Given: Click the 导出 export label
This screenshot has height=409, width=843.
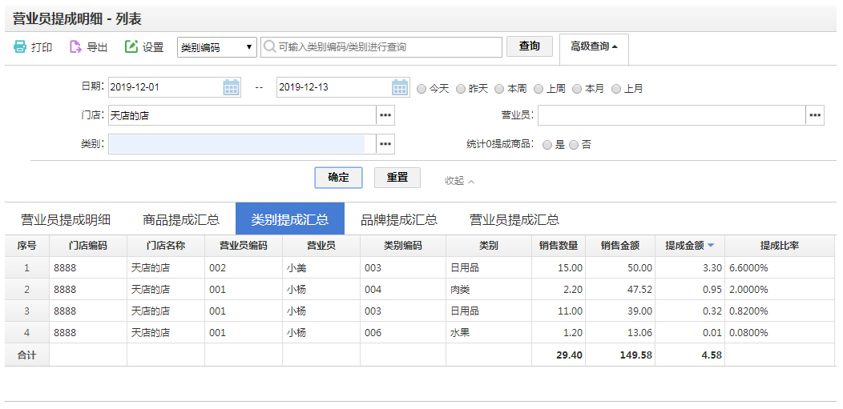Looking at the screenshot, I should [97, 47].
